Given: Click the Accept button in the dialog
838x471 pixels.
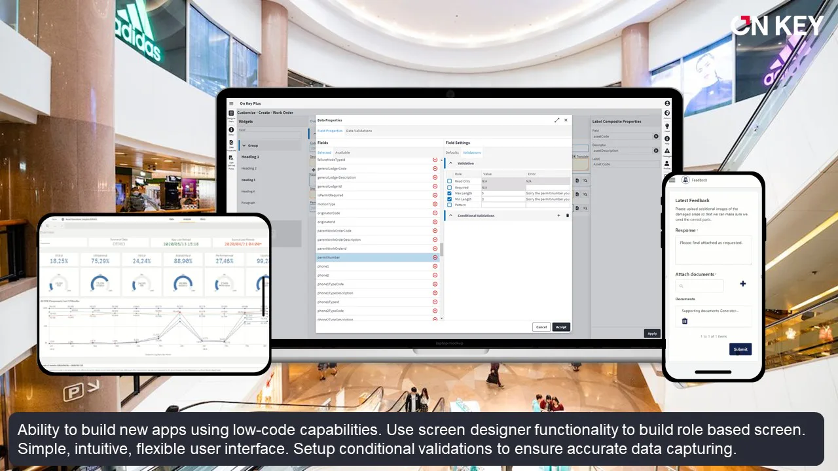Looking at the screenshot, I should (x=561, y=327).
